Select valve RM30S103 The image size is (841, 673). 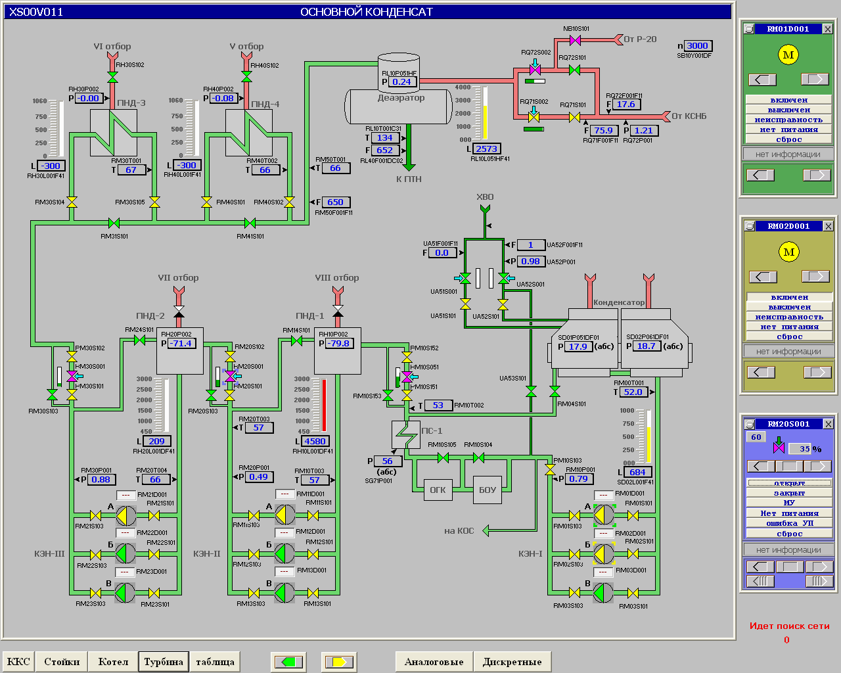pos(52,395)
